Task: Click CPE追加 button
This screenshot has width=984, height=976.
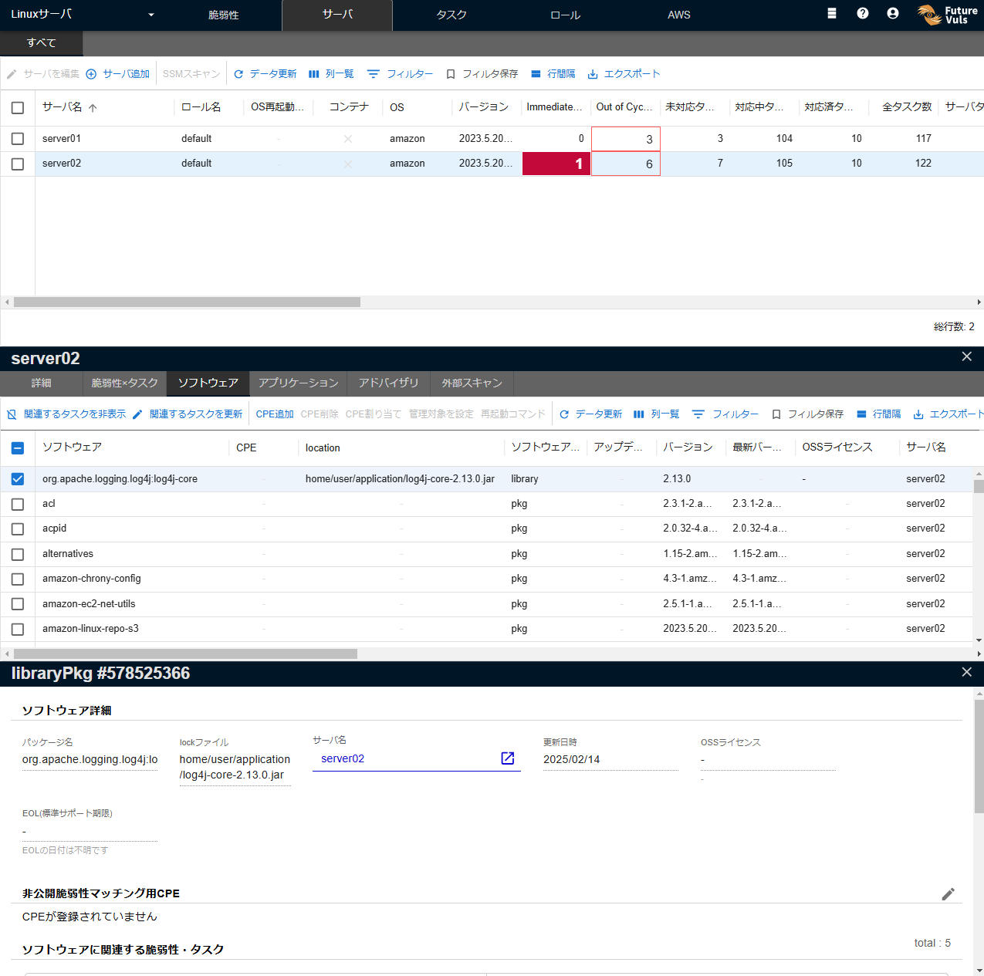Action: click(275, 414)
